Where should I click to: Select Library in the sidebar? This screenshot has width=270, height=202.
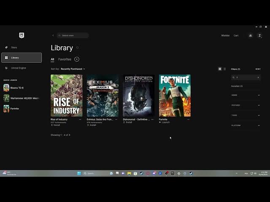coord(22,58)
